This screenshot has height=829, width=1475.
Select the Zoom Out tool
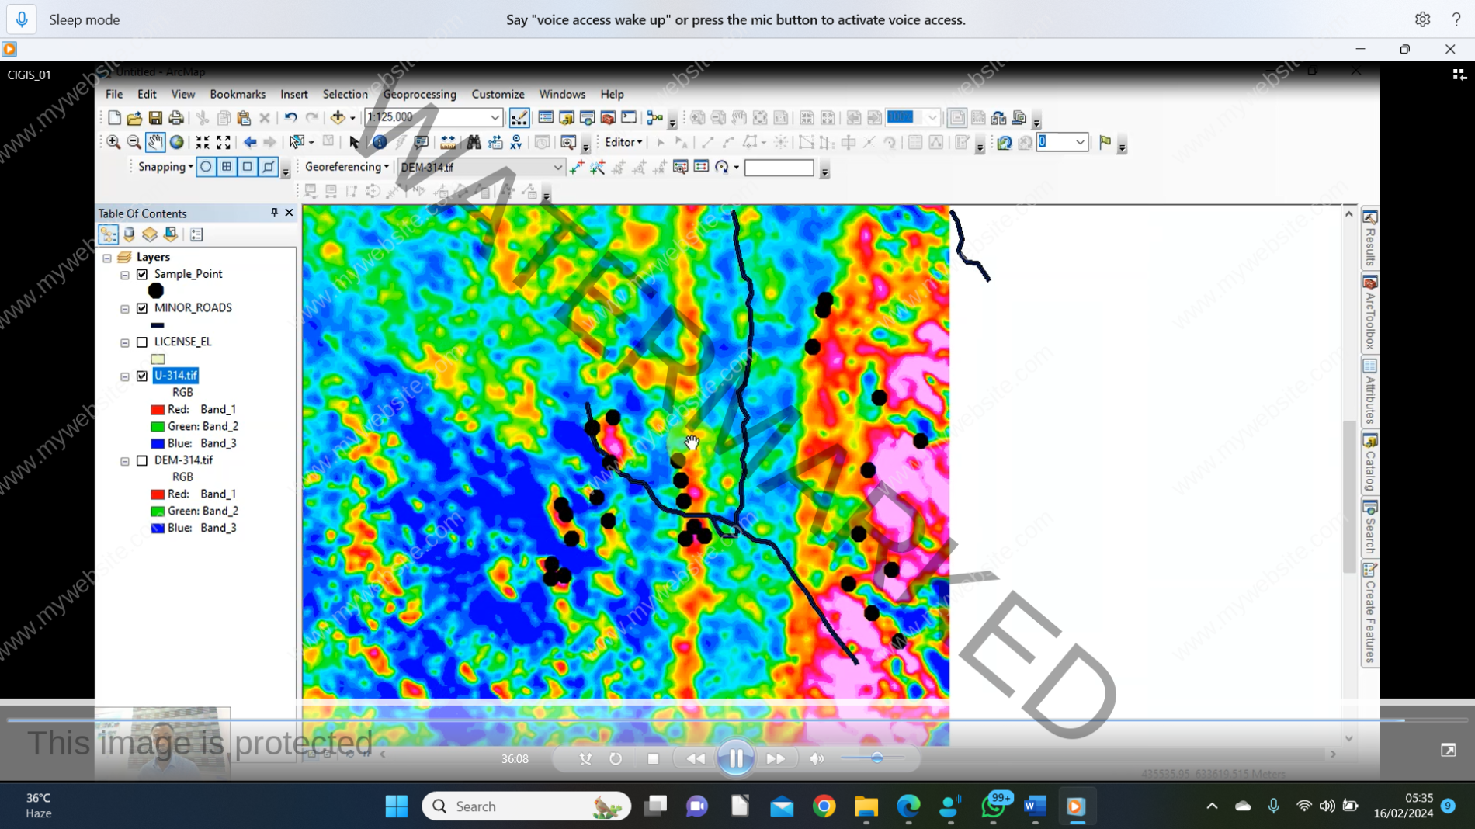coord(134,142)
